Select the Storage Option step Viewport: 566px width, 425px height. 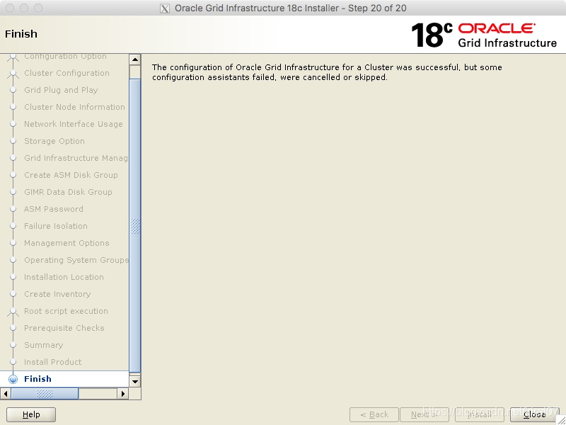coord(54,141)
